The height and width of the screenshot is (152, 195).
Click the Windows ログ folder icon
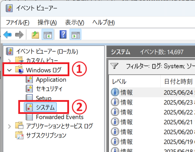click(19, 70)
